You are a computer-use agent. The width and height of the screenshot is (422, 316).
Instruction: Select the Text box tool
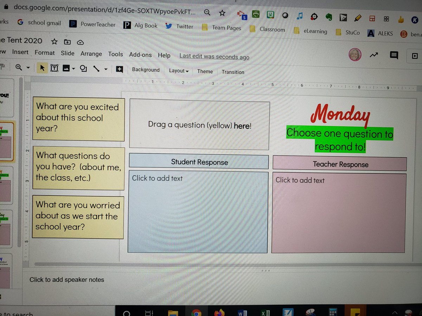[54, 68]
